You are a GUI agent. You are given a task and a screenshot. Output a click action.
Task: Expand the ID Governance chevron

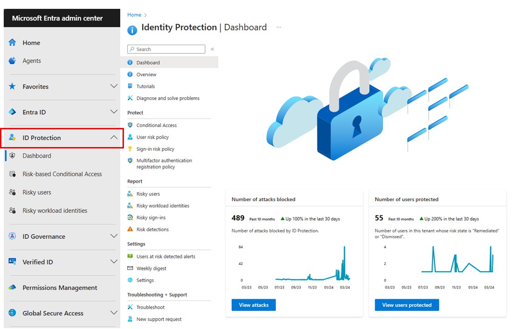(x=114, y=236)
